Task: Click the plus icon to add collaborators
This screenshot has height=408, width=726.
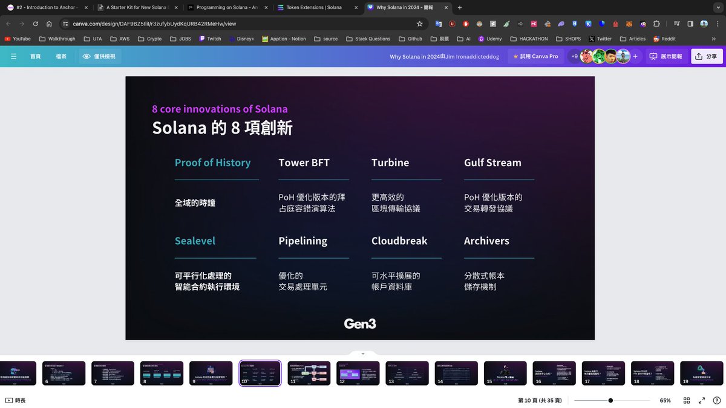Action: pyautogui.click(x=635, y=56)
